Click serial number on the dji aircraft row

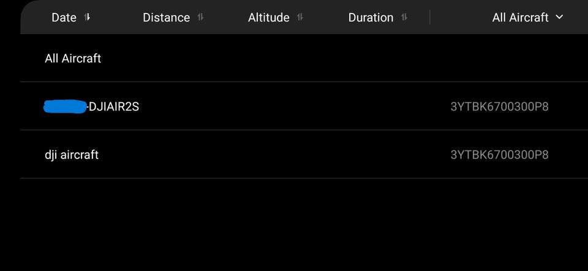(499, 155)
